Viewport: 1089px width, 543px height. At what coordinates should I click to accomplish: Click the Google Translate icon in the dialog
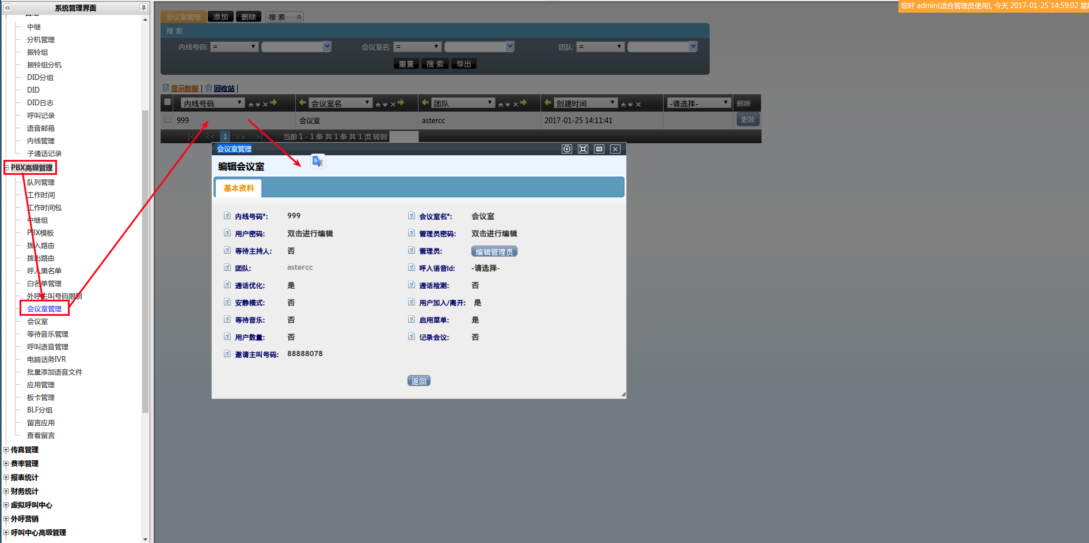(318, 162)
